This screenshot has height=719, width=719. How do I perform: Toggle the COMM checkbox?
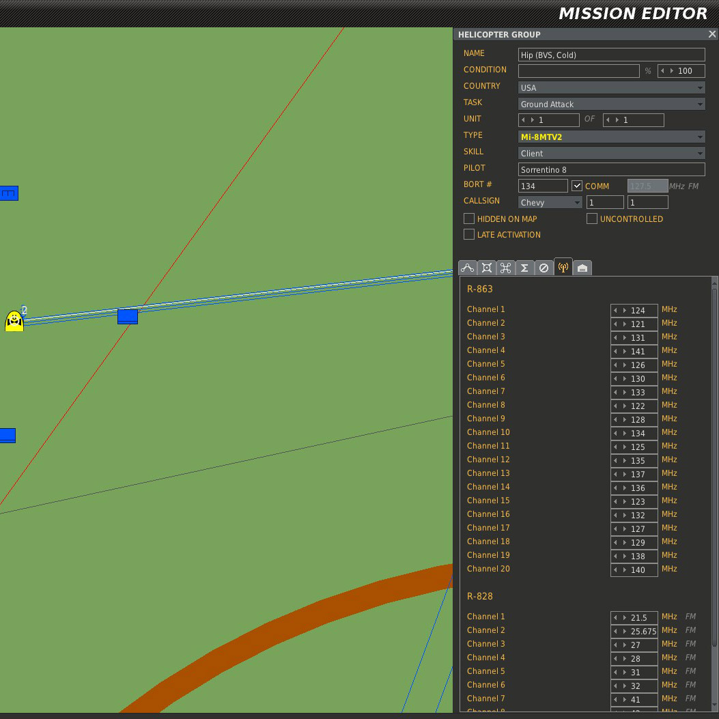coord(577,186)
